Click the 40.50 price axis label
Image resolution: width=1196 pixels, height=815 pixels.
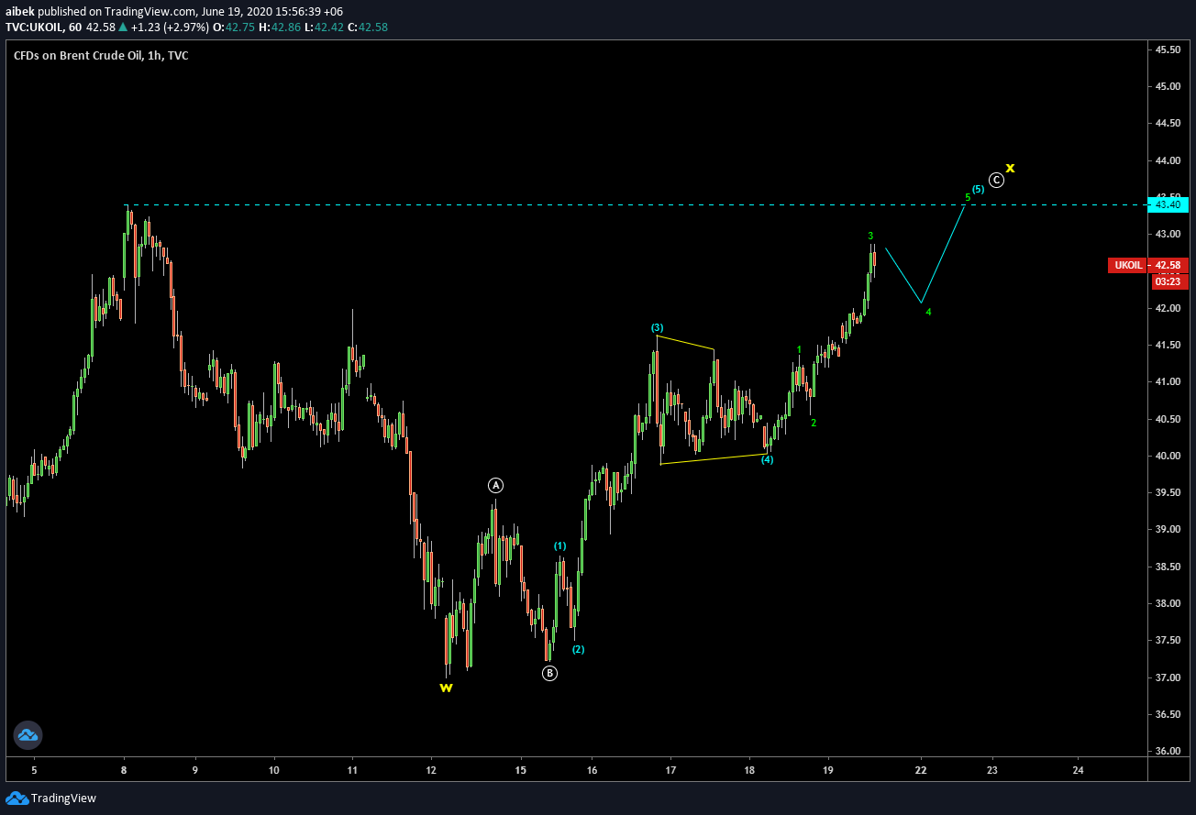click(x=1168, y=419)
